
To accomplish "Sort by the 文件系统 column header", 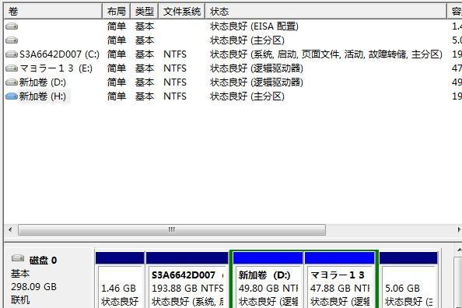I will [182, 12].
